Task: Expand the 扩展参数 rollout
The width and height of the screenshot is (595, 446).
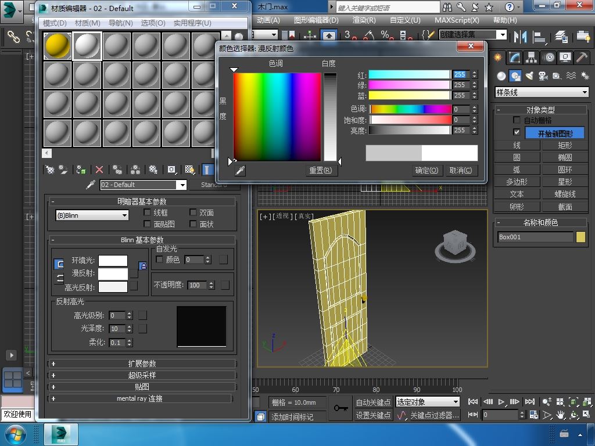Action: [142, 364]
